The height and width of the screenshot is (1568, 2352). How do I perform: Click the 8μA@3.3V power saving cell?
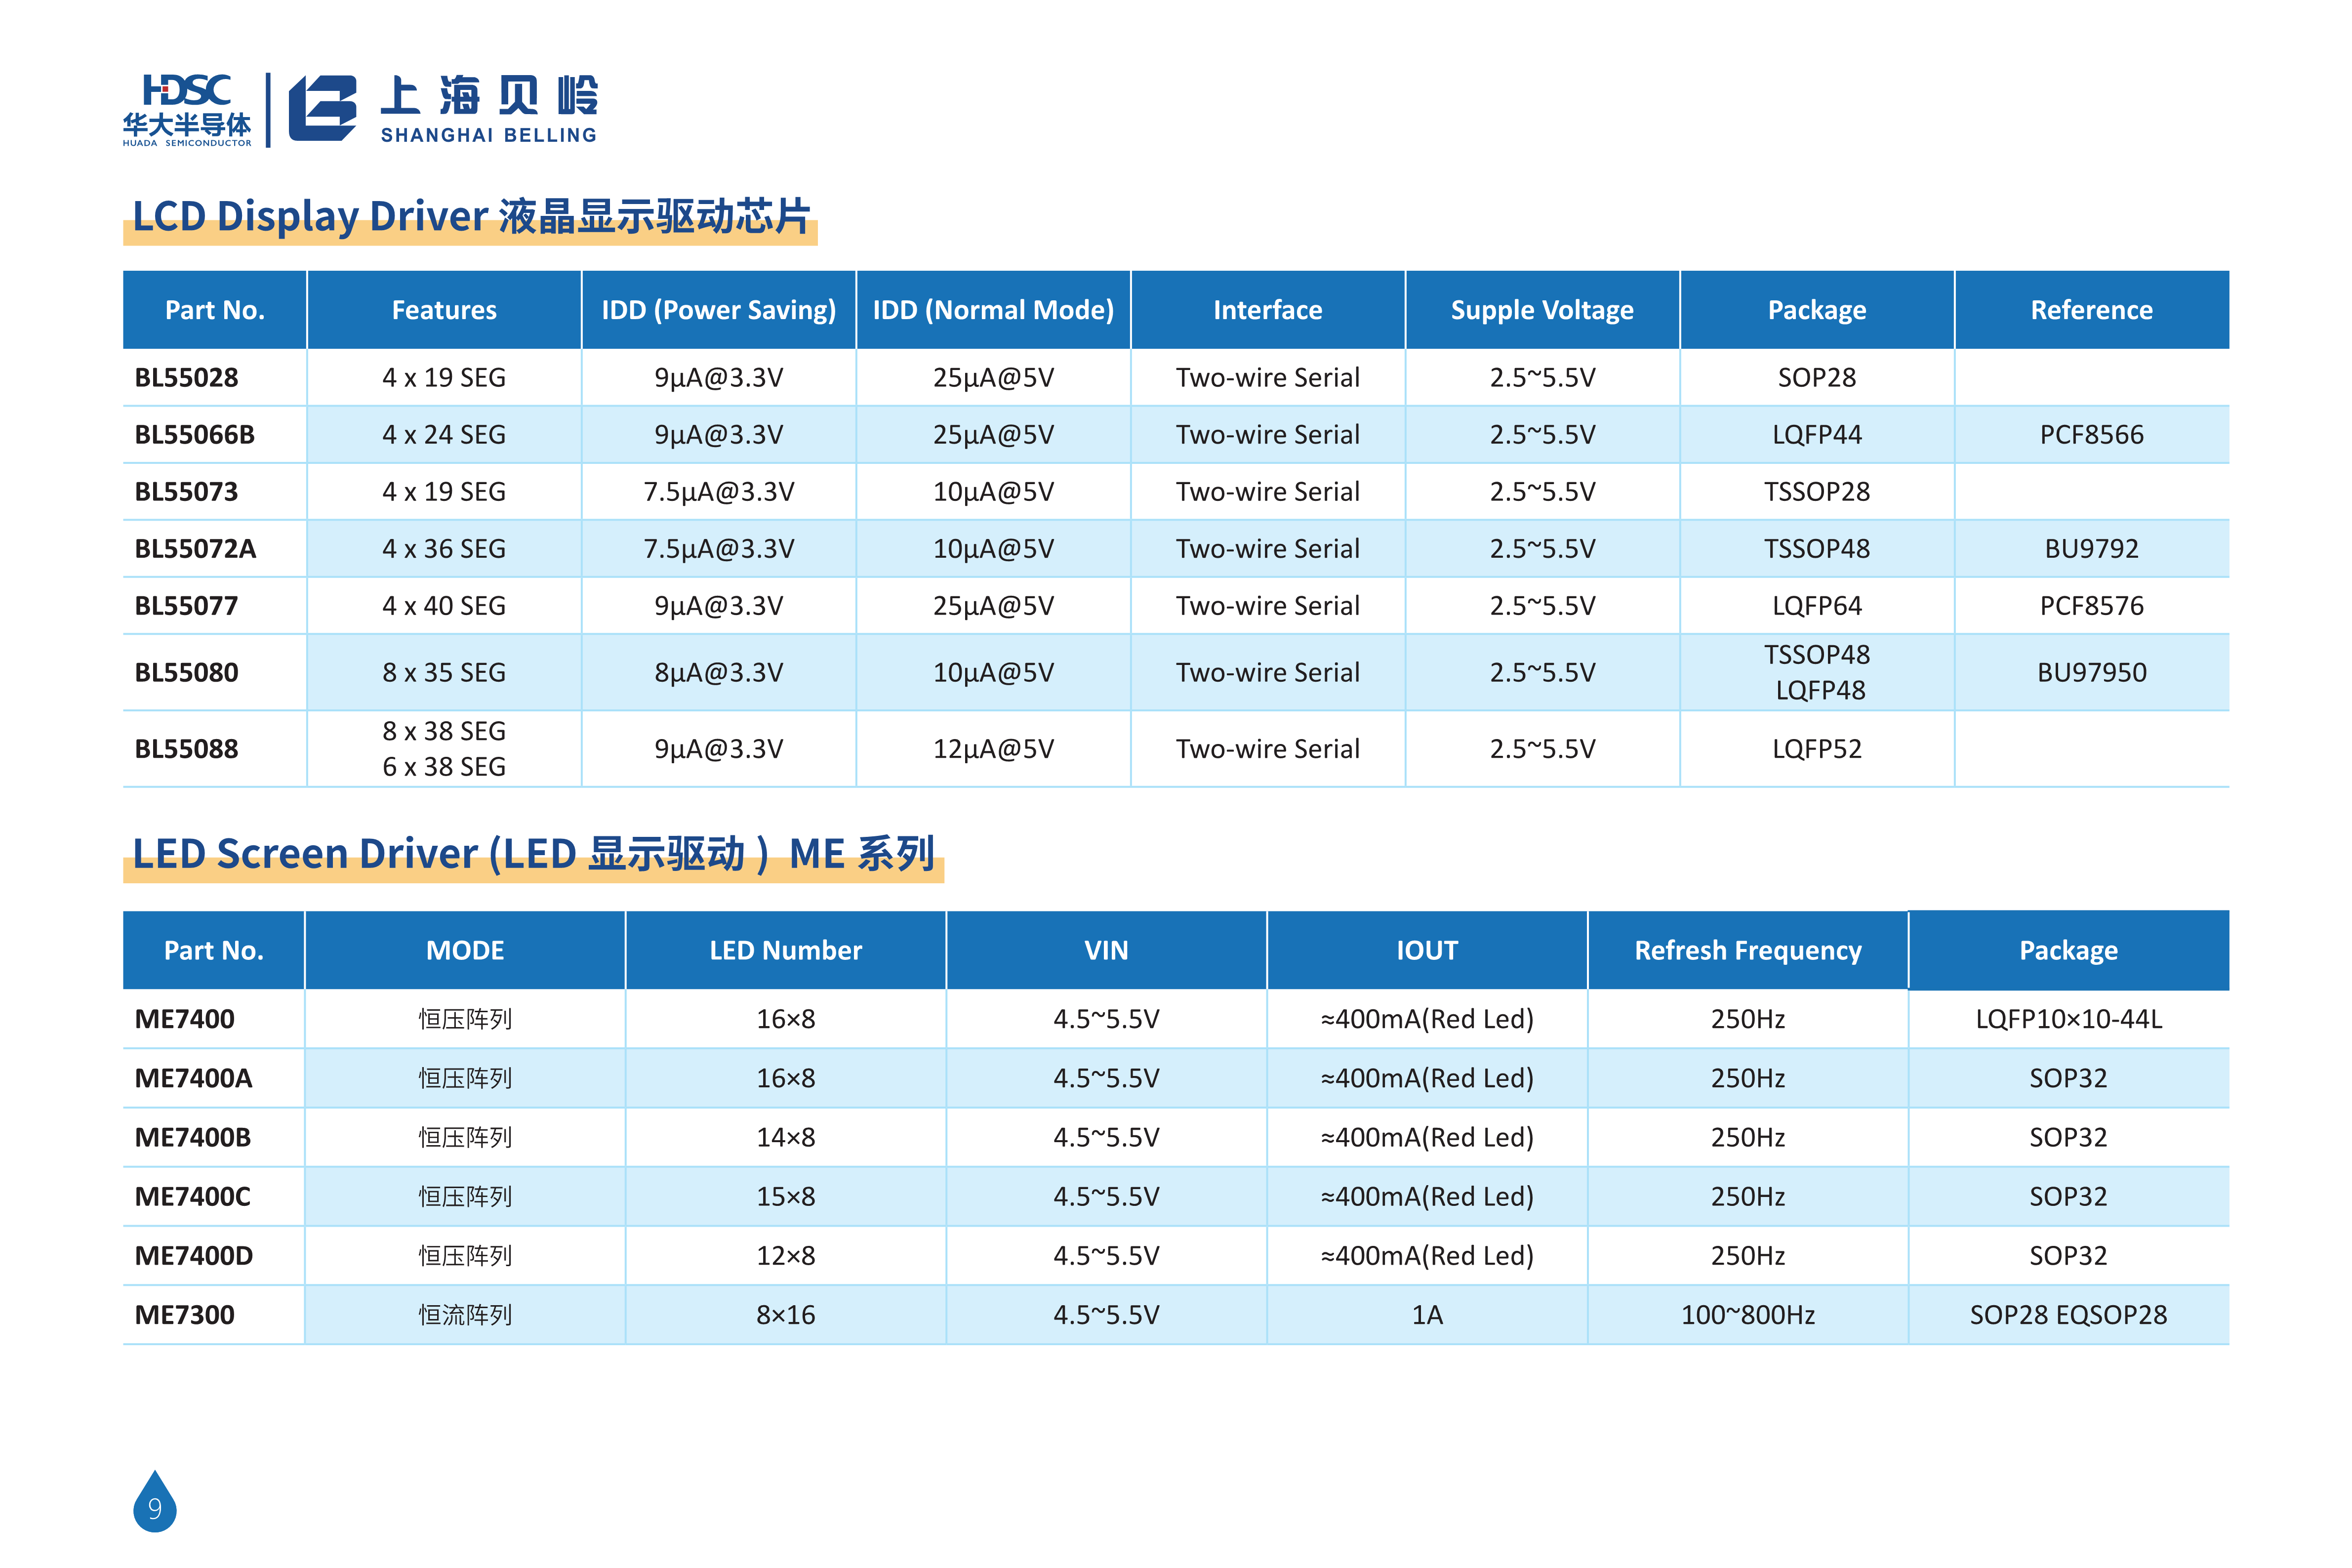pyautogui.click(x=719, y=673)
